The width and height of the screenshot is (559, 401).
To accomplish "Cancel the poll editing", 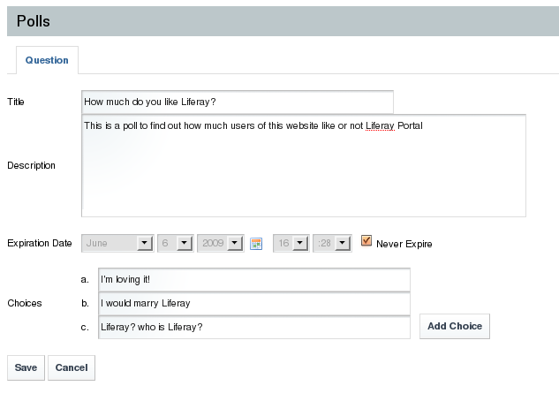I will click(x=72, y=367).
